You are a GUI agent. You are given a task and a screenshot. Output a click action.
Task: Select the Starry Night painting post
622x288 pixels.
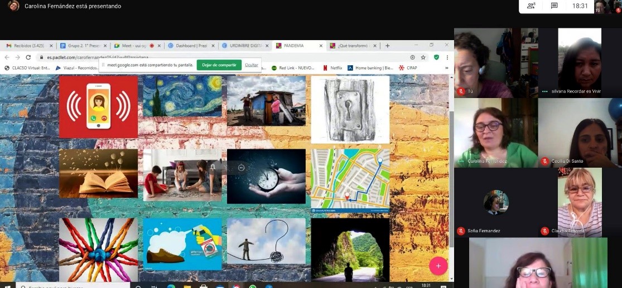click(182, 97)
